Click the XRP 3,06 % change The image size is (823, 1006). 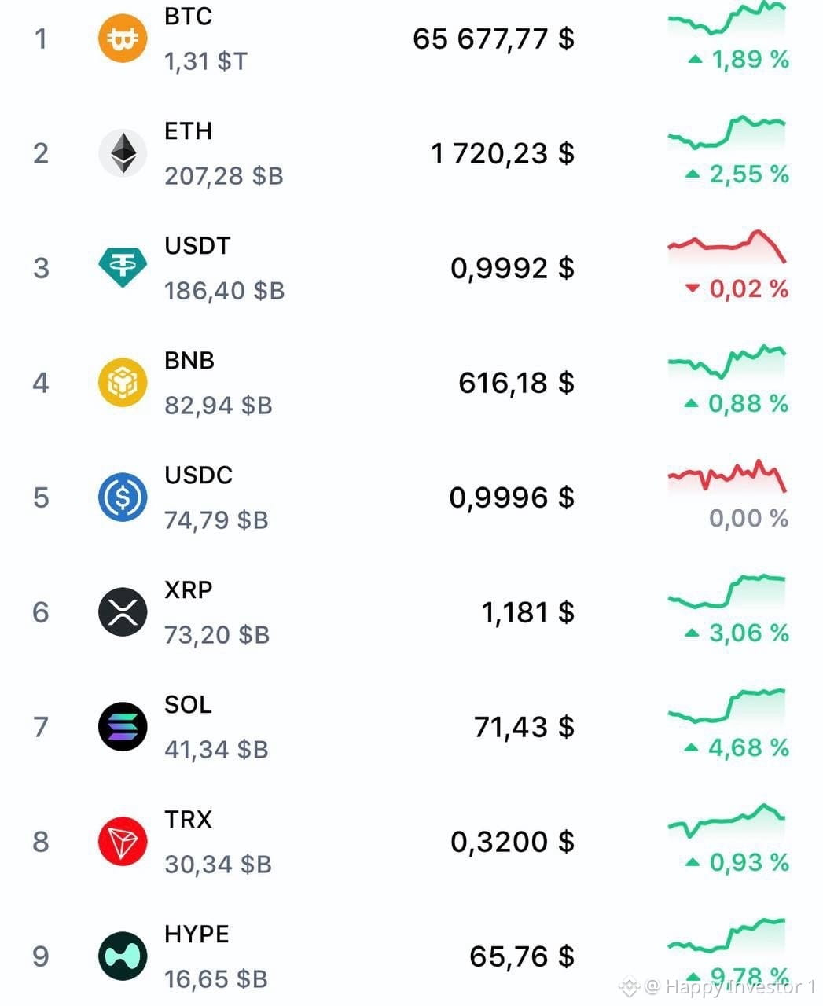click(737, 633)
